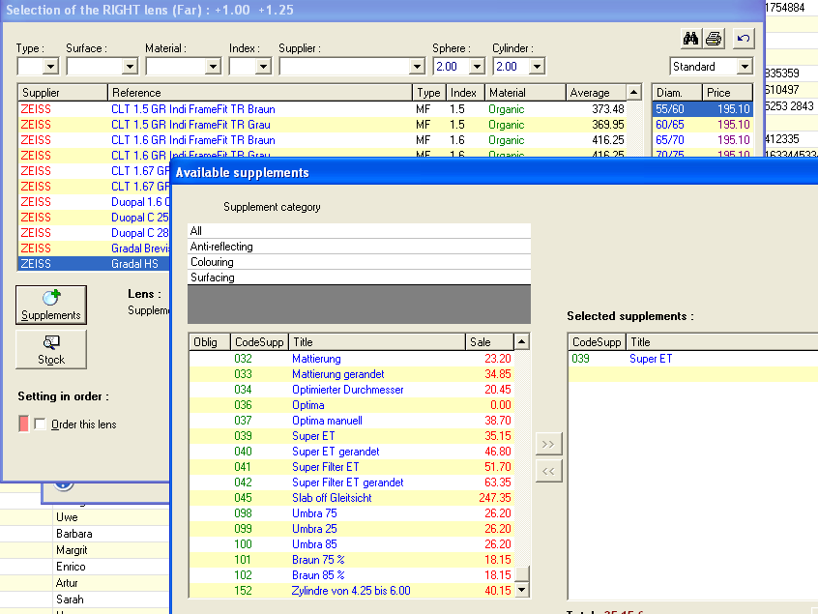Add supplement using the >> arrow button
Image resolution: width=818 pixels, height=614 pixels.
tap(547, 445)
